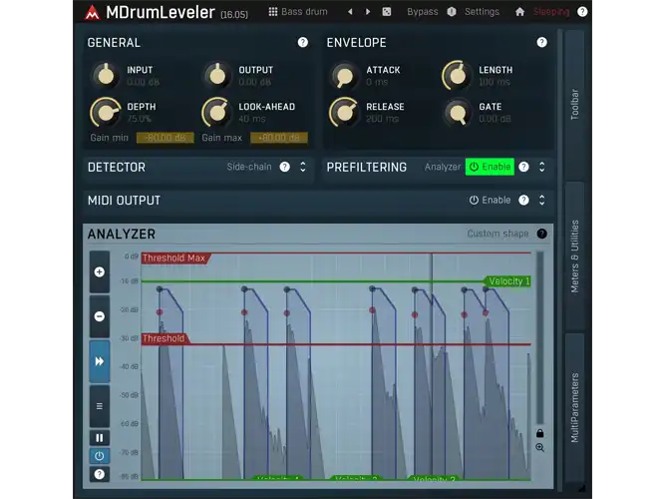Go to the next preset arrow
This screenshot has width=665, height=499.
tap(368, 12)
